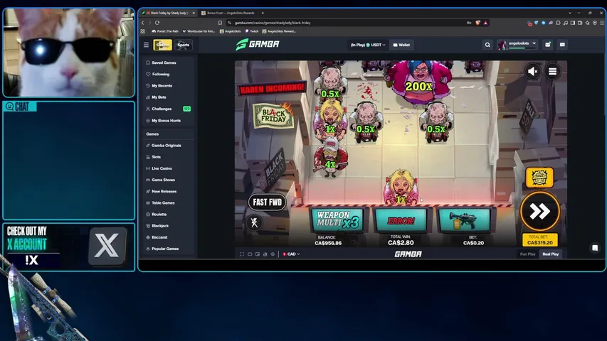Toggle theater mode below the game
The height and width of the screenshot is (341, 607).
coord(250,254)
